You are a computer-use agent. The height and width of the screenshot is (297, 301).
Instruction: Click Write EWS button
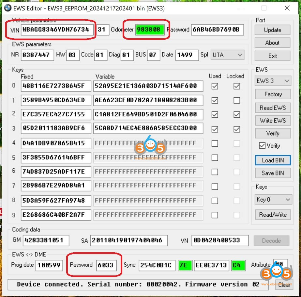pos(273,121)
